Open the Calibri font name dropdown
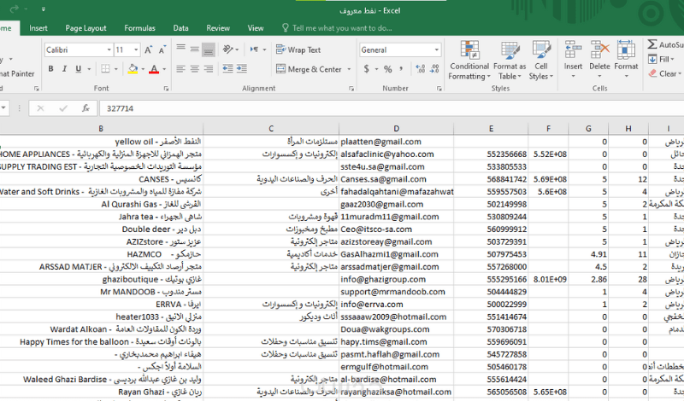Screen dimensions: 684x401 coord(109,49)
